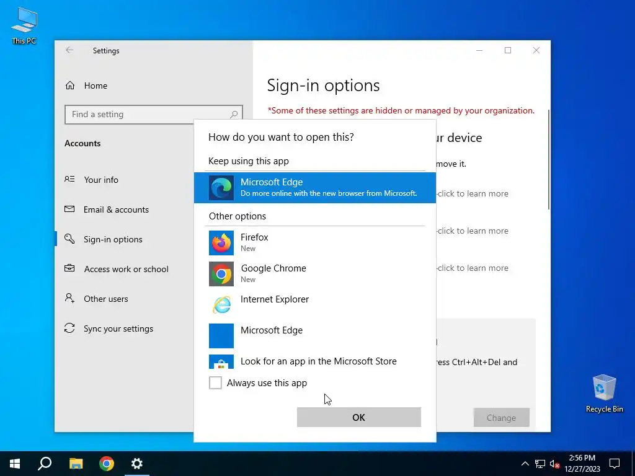Choose Firefox from the app list
Image resolution: width=635 pixels, height=476 pixels.
[x=315, y=243]
